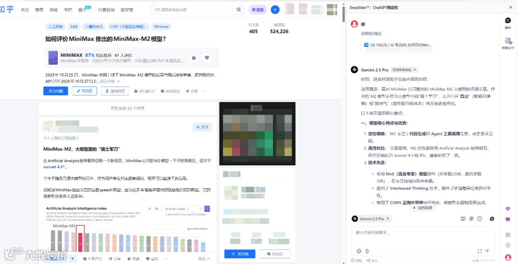Click 查看全部 53 个回答
Image resolution: width=517 pixels, height=264 pixels.
click(127, 108)
